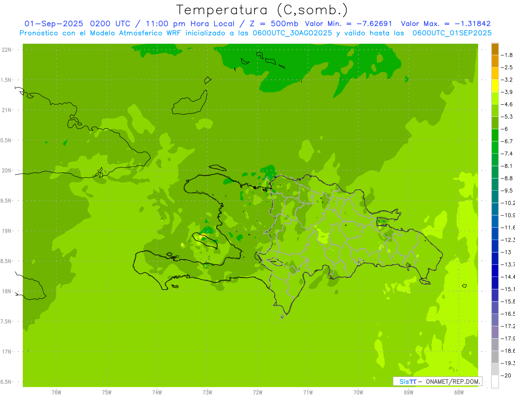Click the "-14.4" color scale value

[508, 276]
